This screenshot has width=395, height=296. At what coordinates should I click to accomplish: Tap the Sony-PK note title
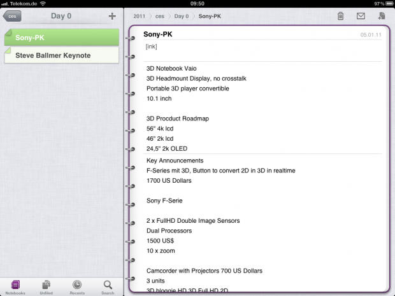point(158,34)
